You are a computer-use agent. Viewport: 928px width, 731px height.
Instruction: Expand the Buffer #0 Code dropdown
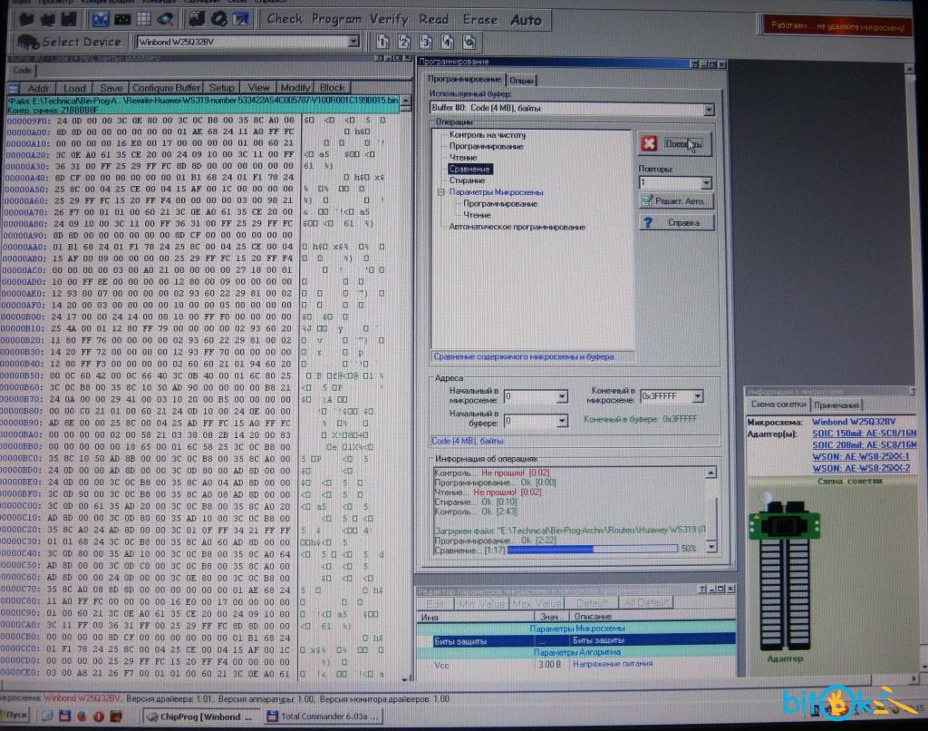tap(709, 109)
